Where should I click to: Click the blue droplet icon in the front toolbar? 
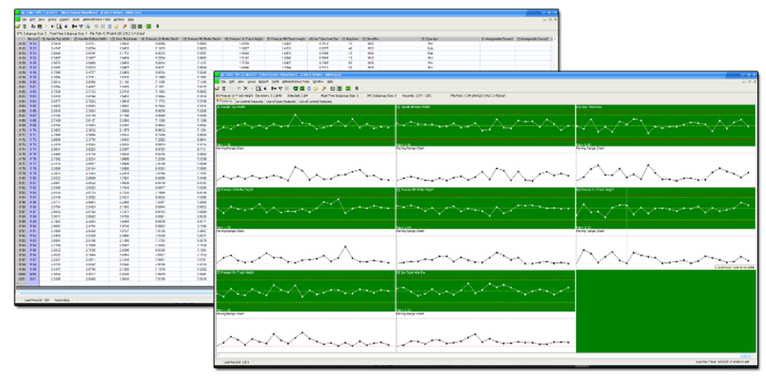(265, 89)
